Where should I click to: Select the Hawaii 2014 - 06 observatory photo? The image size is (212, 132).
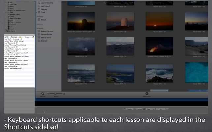coord(120,21)
